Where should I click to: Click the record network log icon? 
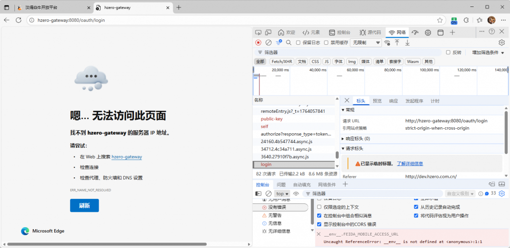click(x=258, y=43)
